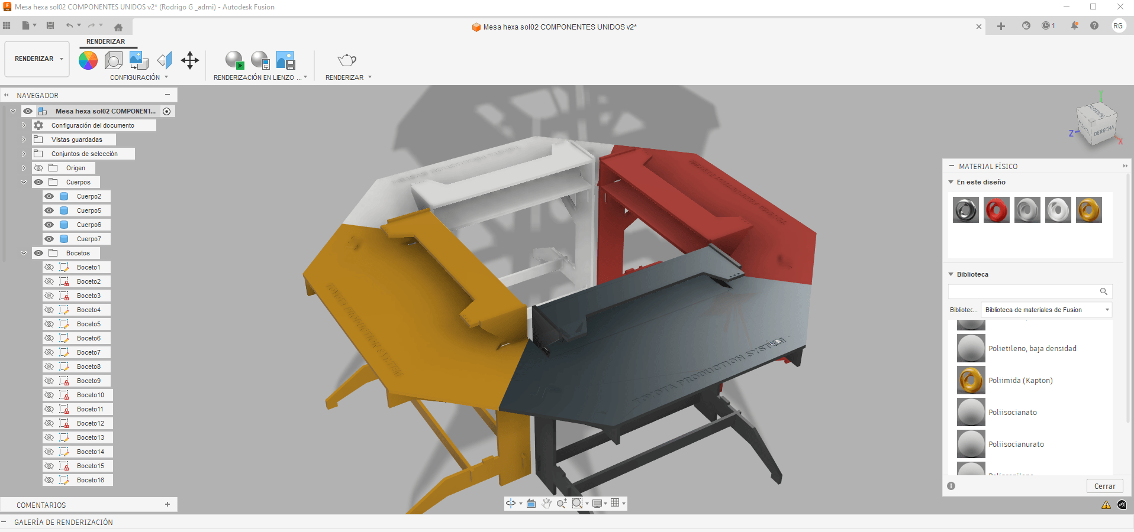
Task: Redo the last undone action
Action: [92, 25]
